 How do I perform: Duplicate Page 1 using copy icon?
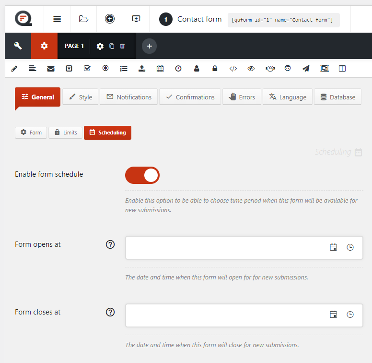point(112,46)
